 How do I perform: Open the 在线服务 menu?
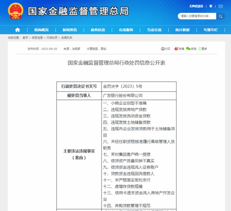click(126, 30)
